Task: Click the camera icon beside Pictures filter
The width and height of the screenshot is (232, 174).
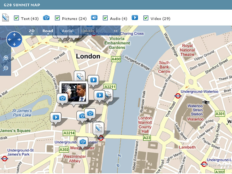Action: pyautogui.click(x=46, y=17)
